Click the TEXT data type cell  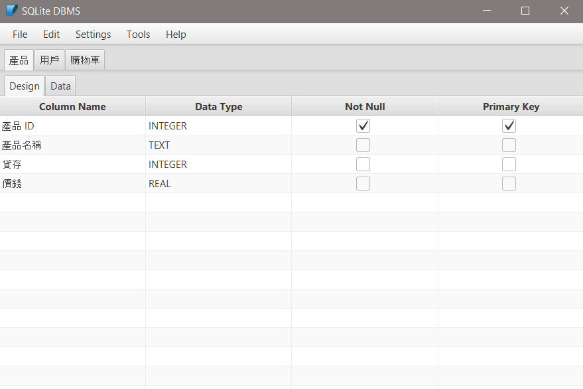pos(219,145)
